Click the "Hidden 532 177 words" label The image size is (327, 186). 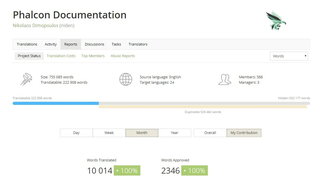pyautogui.click(x=294, y=98)
